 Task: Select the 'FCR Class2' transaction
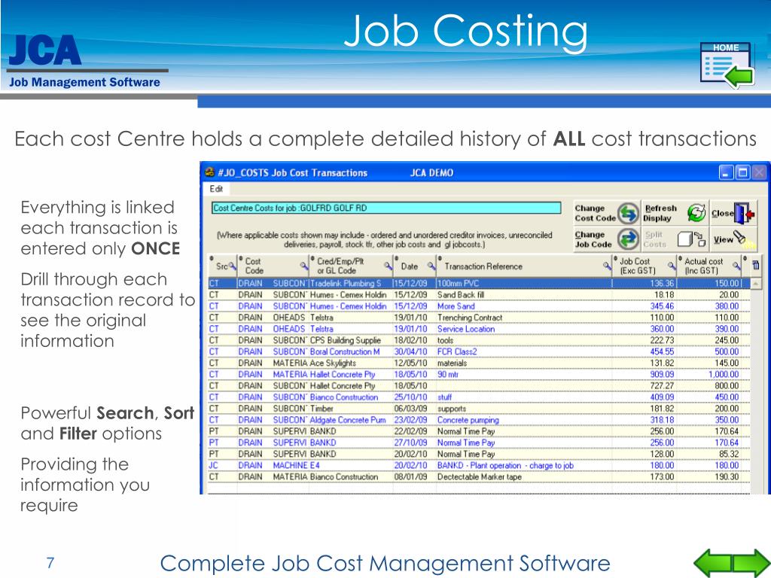click(x=480, y=351)
